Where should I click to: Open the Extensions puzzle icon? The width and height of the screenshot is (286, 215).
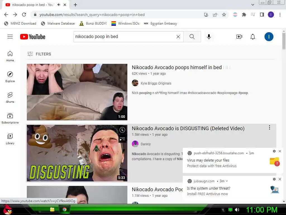point(244,15)
